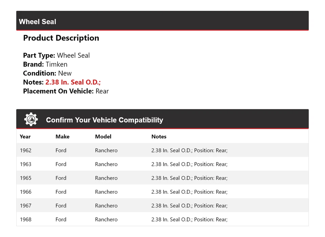Click the Wheel Seal header title

(x=38, y=22)
